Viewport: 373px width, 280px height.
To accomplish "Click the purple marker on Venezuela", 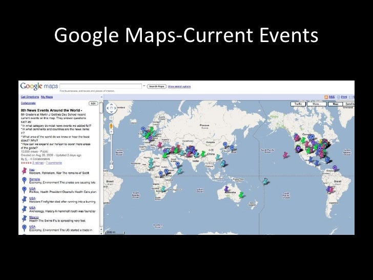I will coord(335,168).
